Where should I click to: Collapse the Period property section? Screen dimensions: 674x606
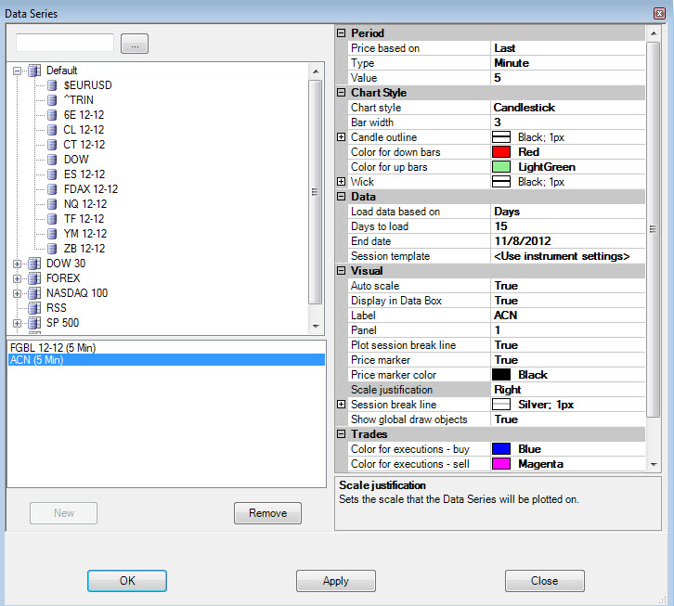tap(342, 33)
